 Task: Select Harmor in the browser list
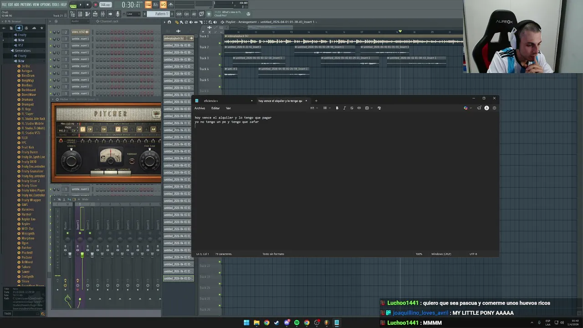26,214
